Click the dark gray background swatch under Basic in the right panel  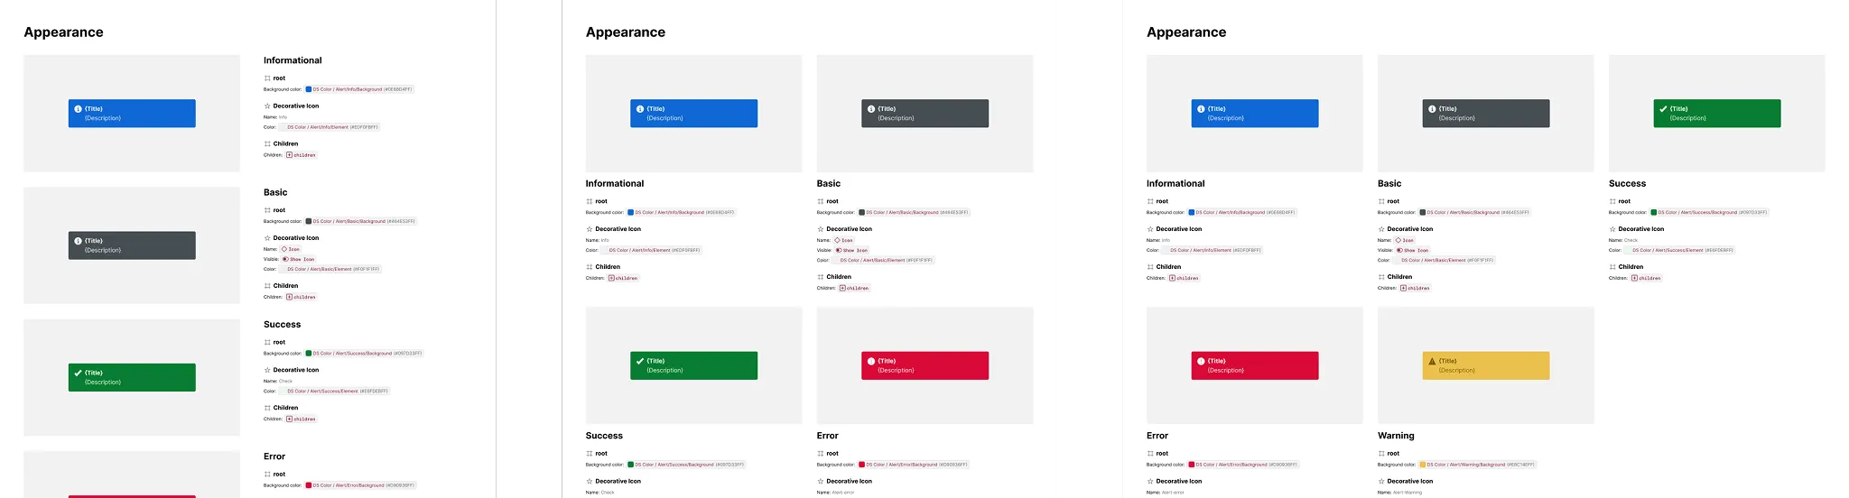click(x=1423, y=213)
